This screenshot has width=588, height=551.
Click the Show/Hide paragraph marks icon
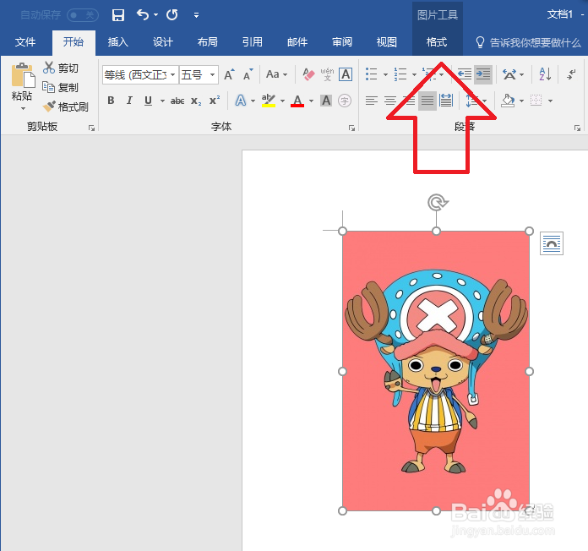571,74
